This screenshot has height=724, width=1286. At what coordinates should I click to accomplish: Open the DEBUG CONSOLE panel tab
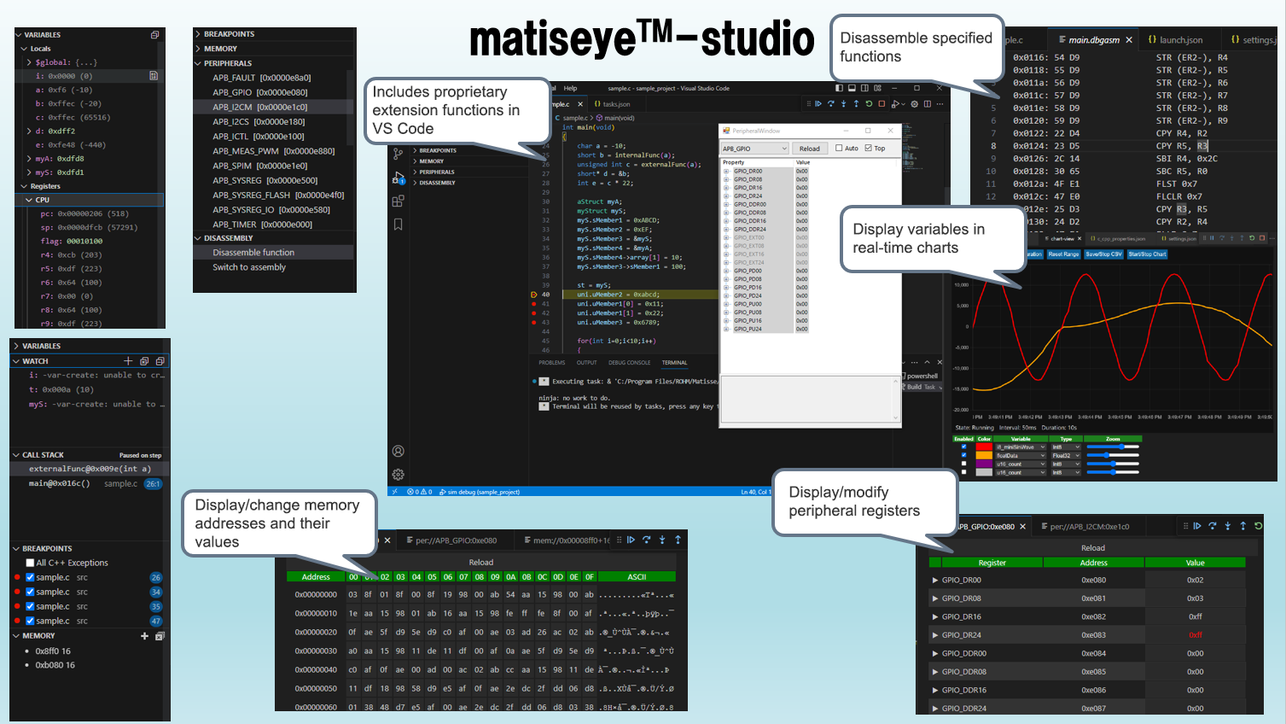click(629, 363)
